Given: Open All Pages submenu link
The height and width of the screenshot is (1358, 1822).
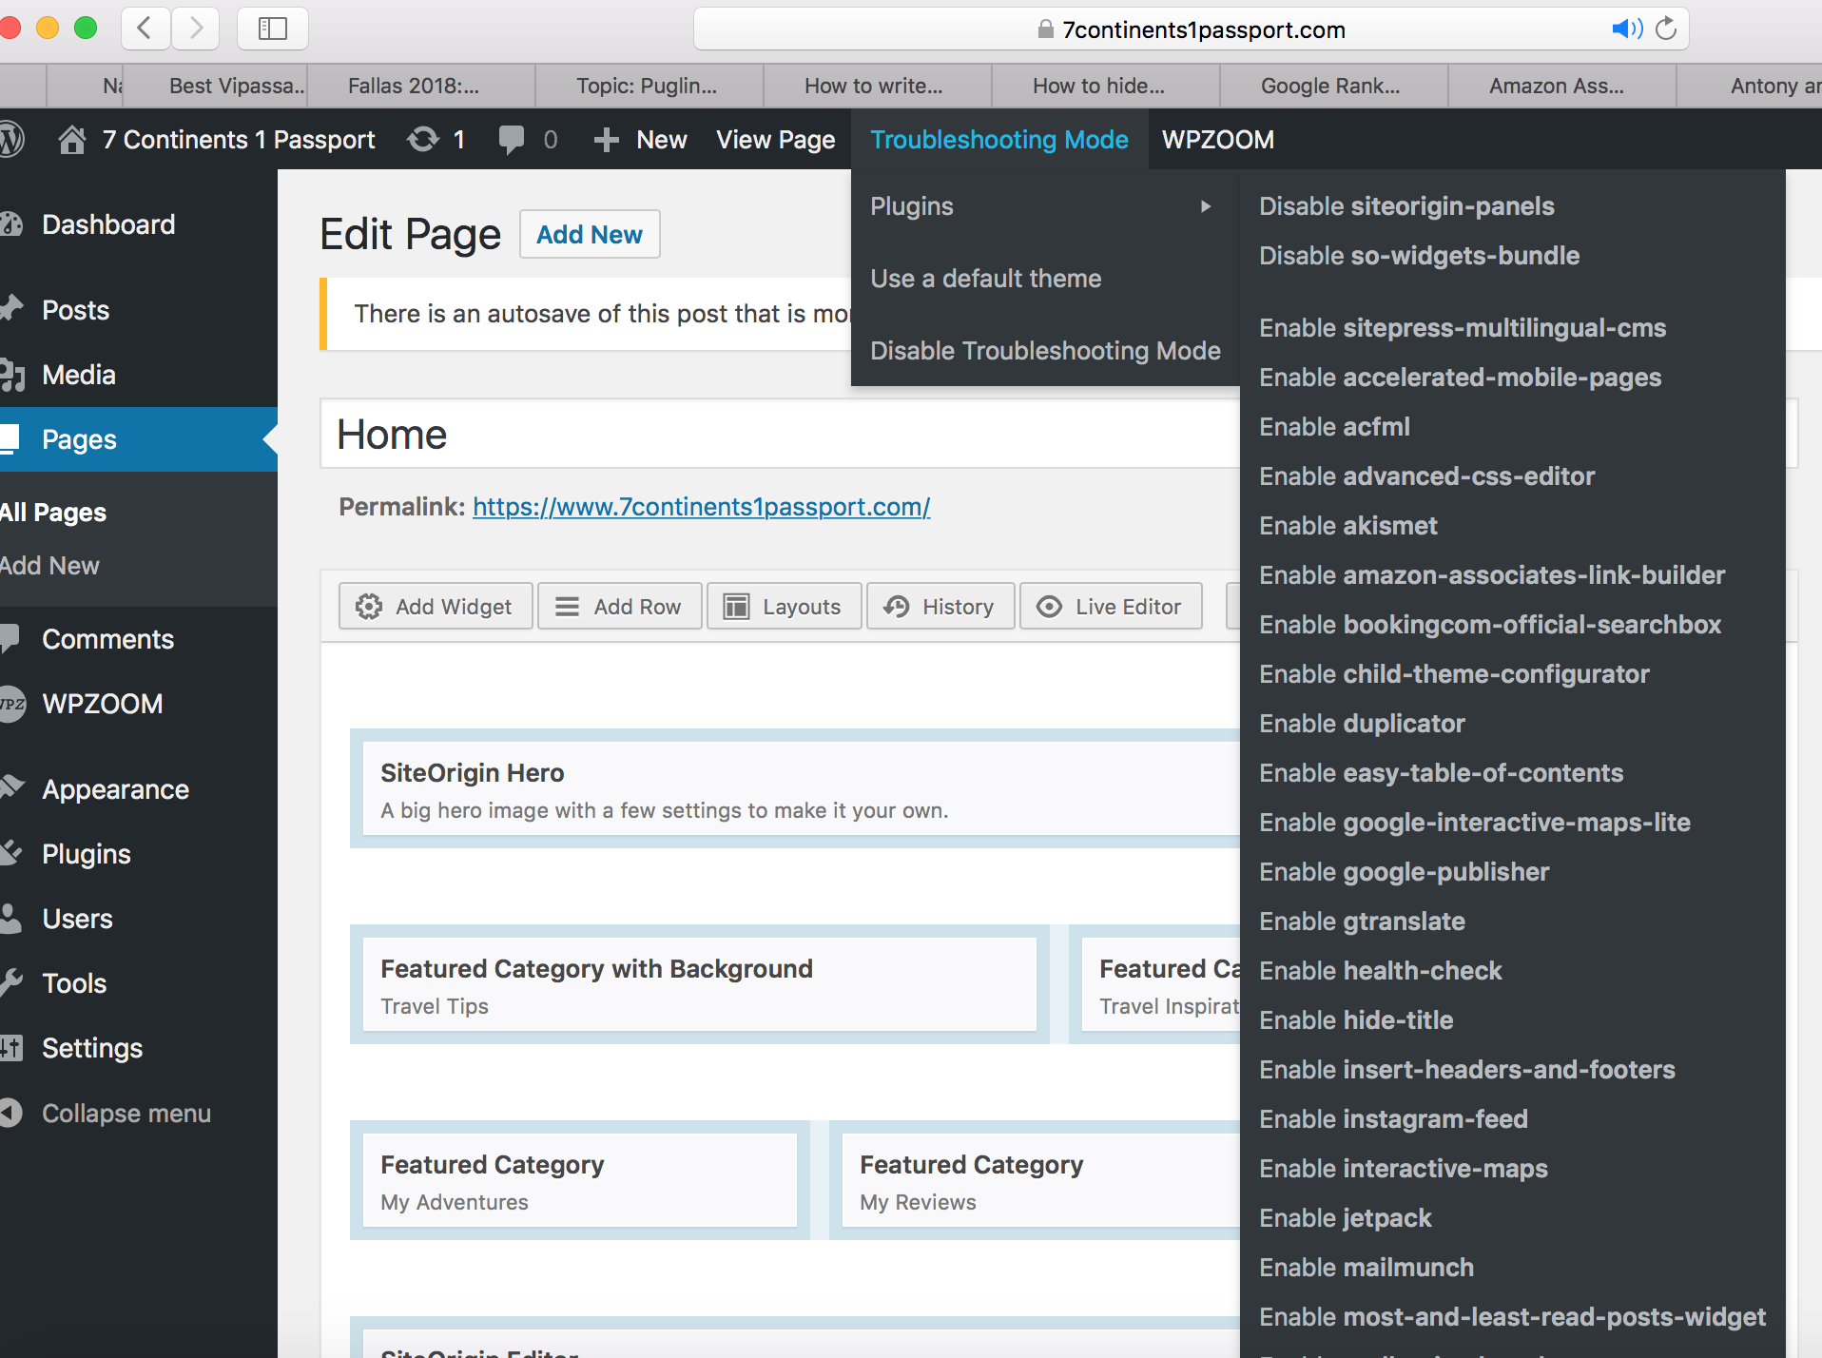Looking at the screenshot, I should click(53, 512).
